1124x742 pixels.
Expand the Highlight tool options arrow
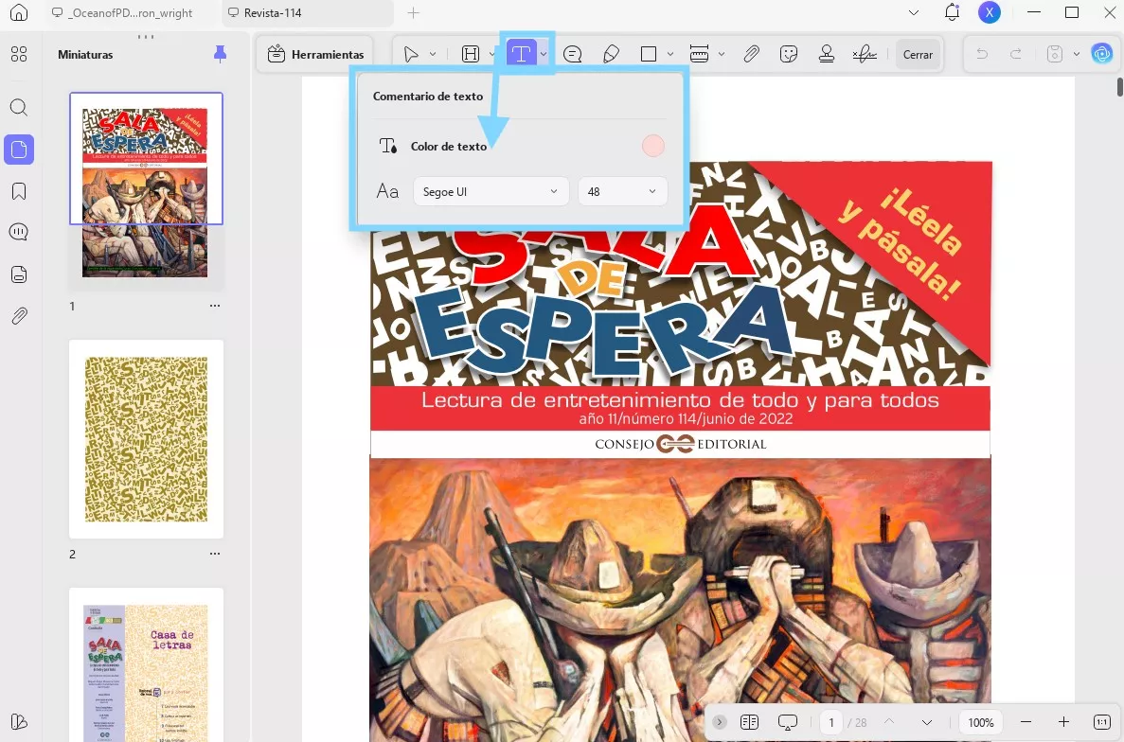point(491,55)
